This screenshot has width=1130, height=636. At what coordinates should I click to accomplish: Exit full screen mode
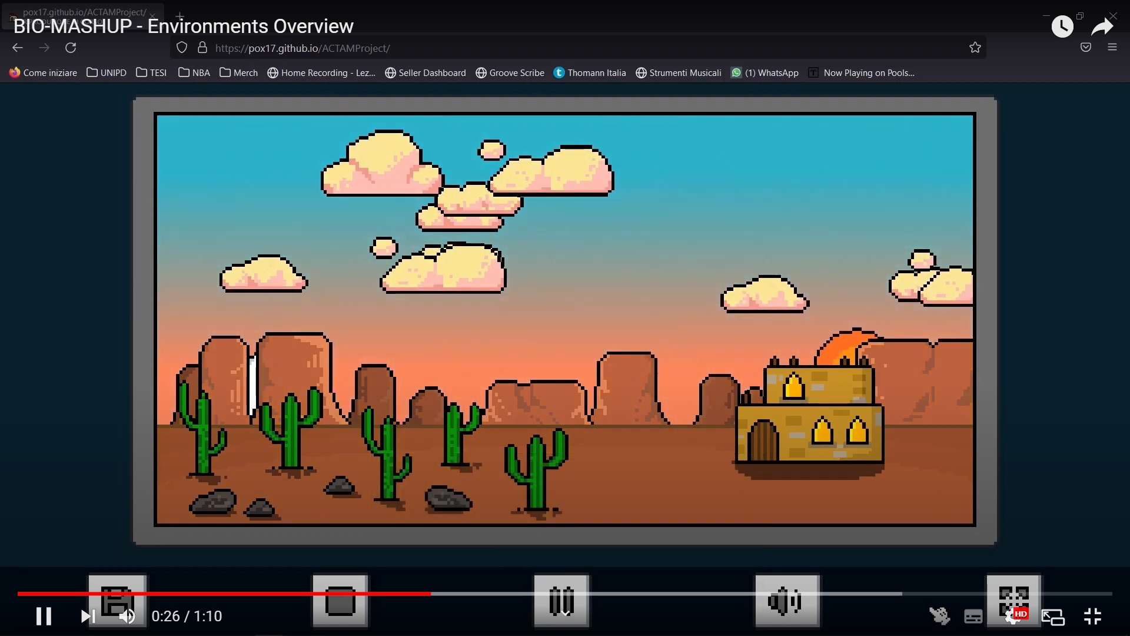click(x=1092, y=616)
